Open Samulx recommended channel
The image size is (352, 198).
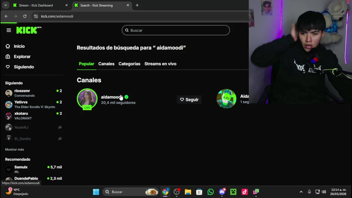click(x=34, y=169)
